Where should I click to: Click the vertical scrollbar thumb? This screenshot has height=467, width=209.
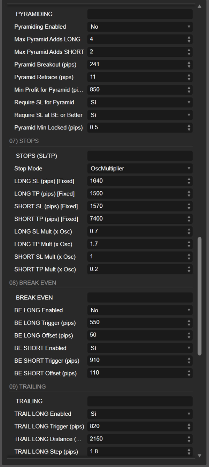[x=200, y=296]
